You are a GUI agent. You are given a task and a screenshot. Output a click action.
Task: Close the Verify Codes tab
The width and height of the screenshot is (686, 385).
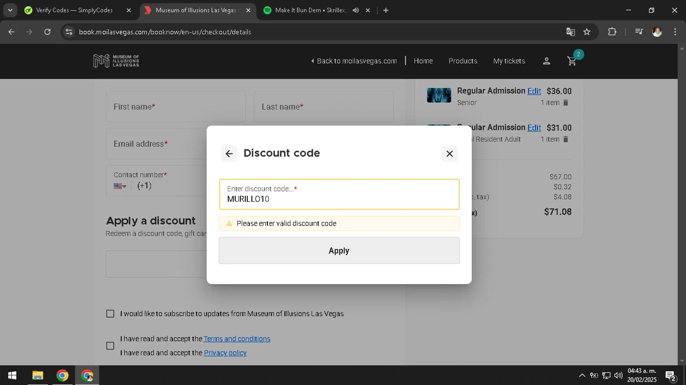point(129,10)
